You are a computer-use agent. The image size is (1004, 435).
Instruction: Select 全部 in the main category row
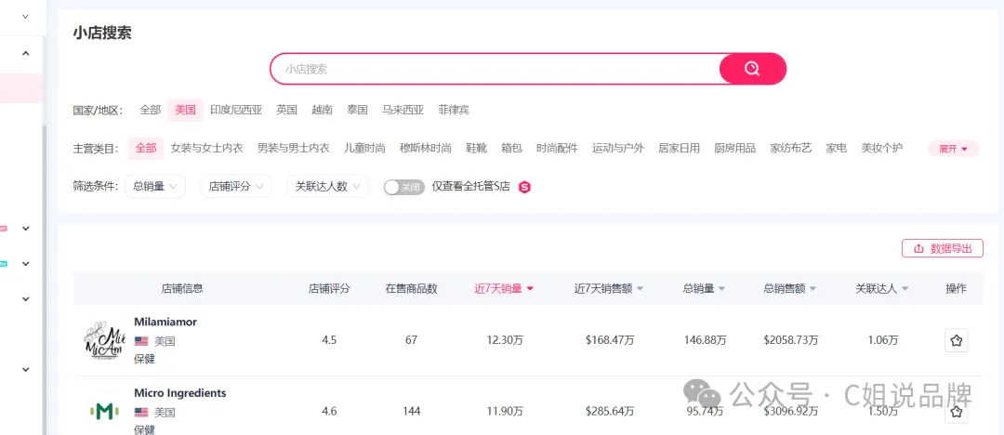pos(146,149)
